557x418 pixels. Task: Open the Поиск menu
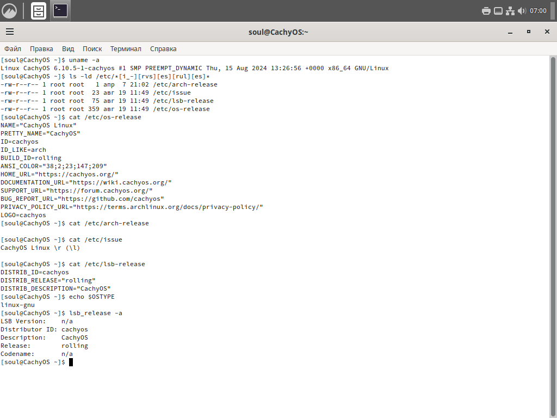[x=92, y=48]
